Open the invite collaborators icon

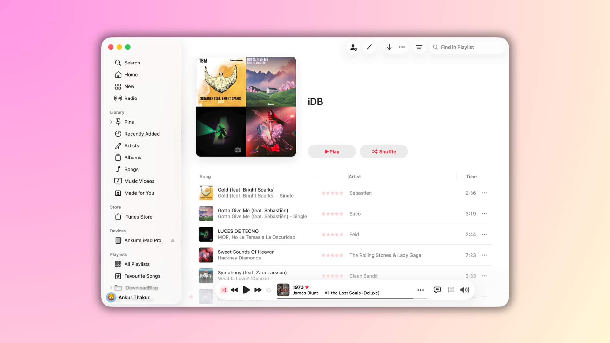pos(353,47)
